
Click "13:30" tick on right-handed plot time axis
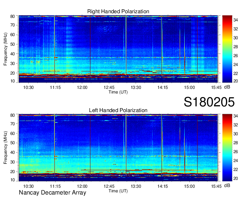[136, 87]
